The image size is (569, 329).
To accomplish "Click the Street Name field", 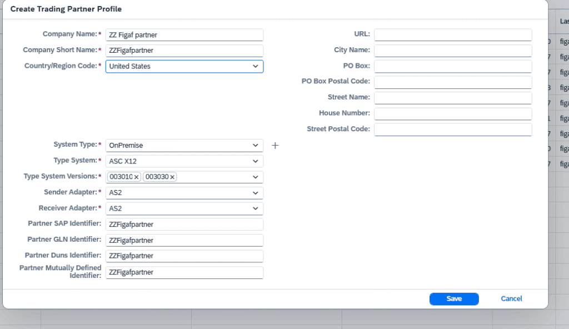I will point(453,98).
